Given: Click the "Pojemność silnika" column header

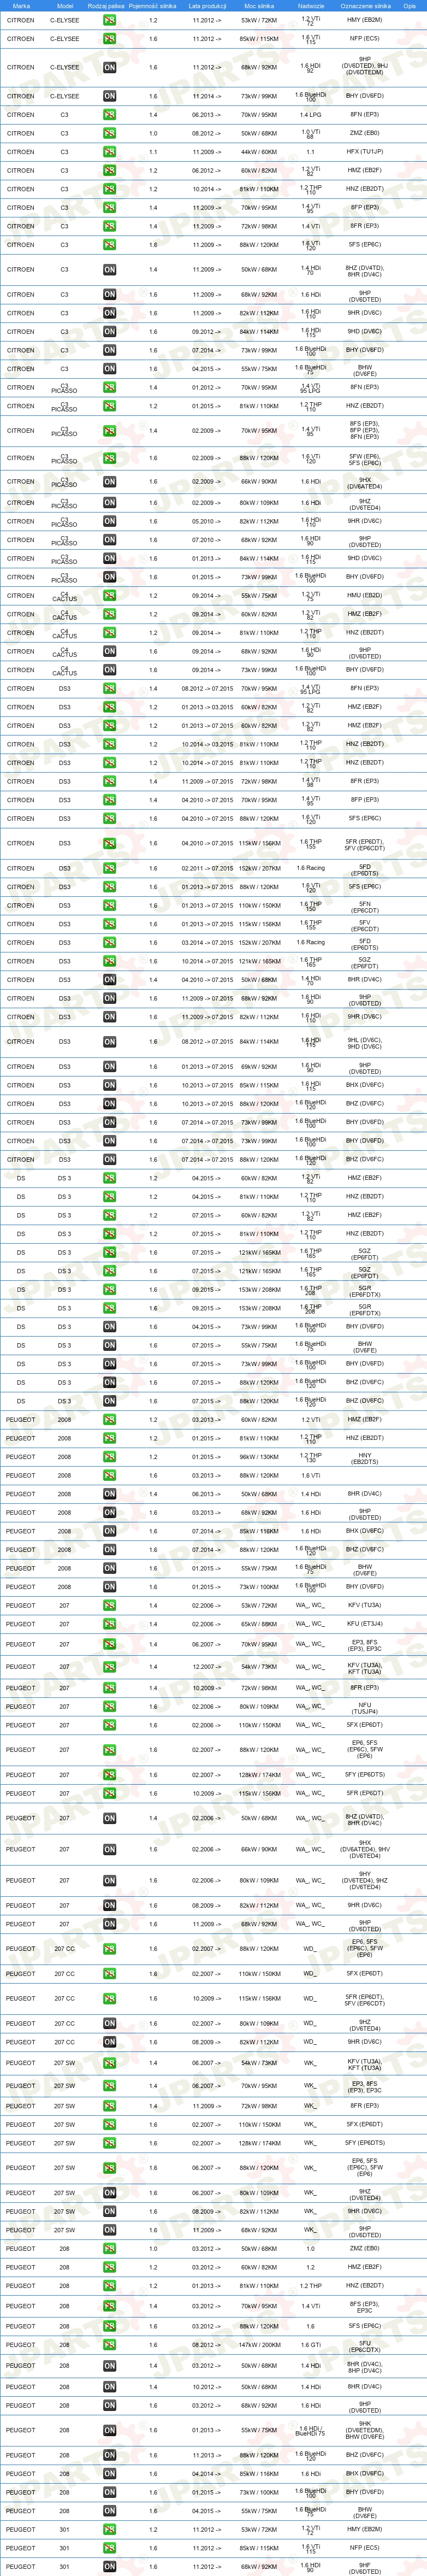Looking at the screenshot, I should point(153,5).
